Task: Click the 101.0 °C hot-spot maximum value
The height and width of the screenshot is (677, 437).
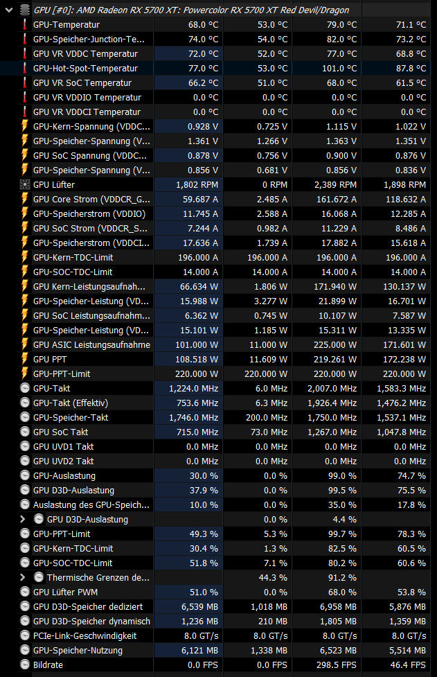Action: click(339, 68)
